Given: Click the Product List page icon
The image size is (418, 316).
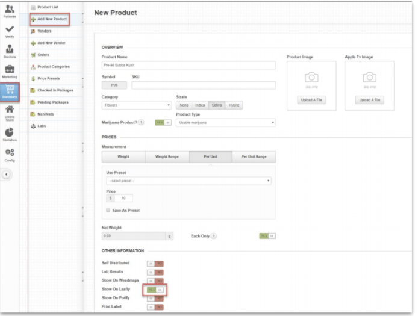Looking at the screenshot, I should (x=33, y=7).
